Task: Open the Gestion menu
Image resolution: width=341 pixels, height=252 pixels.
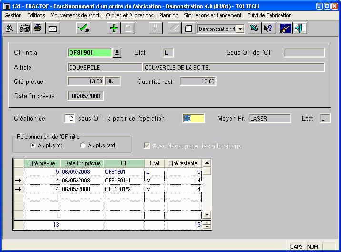Action: pyautogui.click(x=13, y=15)
